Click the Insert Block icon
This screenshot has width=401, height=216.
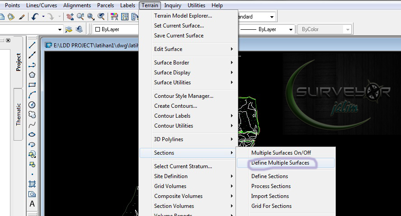[x=32, y=154]
